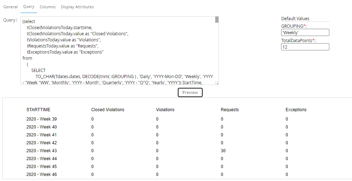Screen dimensions: 352x181
Task: Select the 2020 - Week 43 row
Action: click(x=41, y=151)
